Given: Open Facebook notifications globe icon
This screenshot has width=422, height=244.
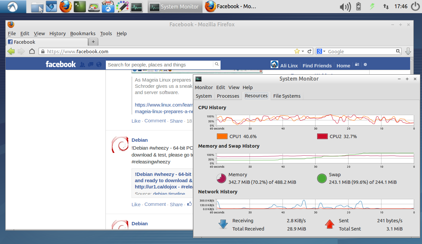Looking at the screenshot, I should tap(99, 65).
